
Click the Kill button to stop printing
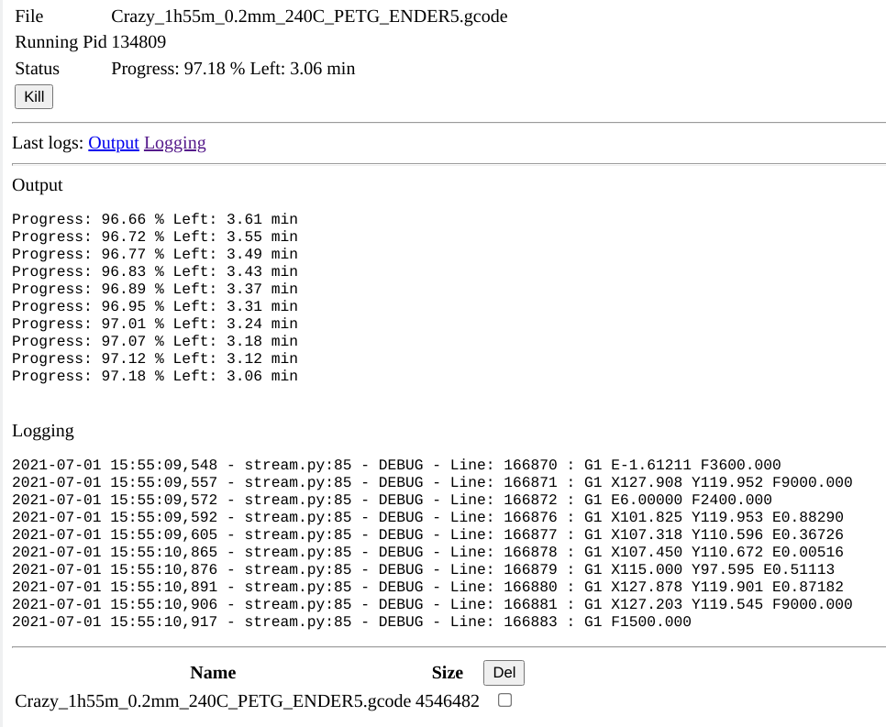(x=33, y=96)
